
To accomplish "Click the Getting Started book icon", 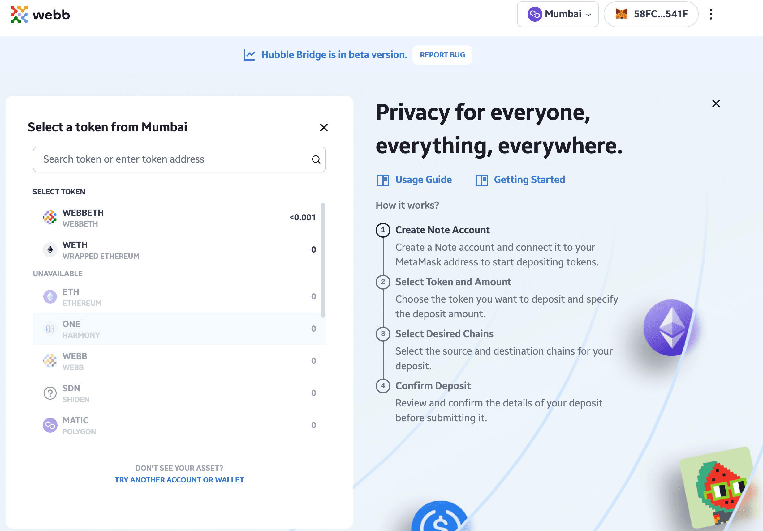I will (x=481, y=180).
